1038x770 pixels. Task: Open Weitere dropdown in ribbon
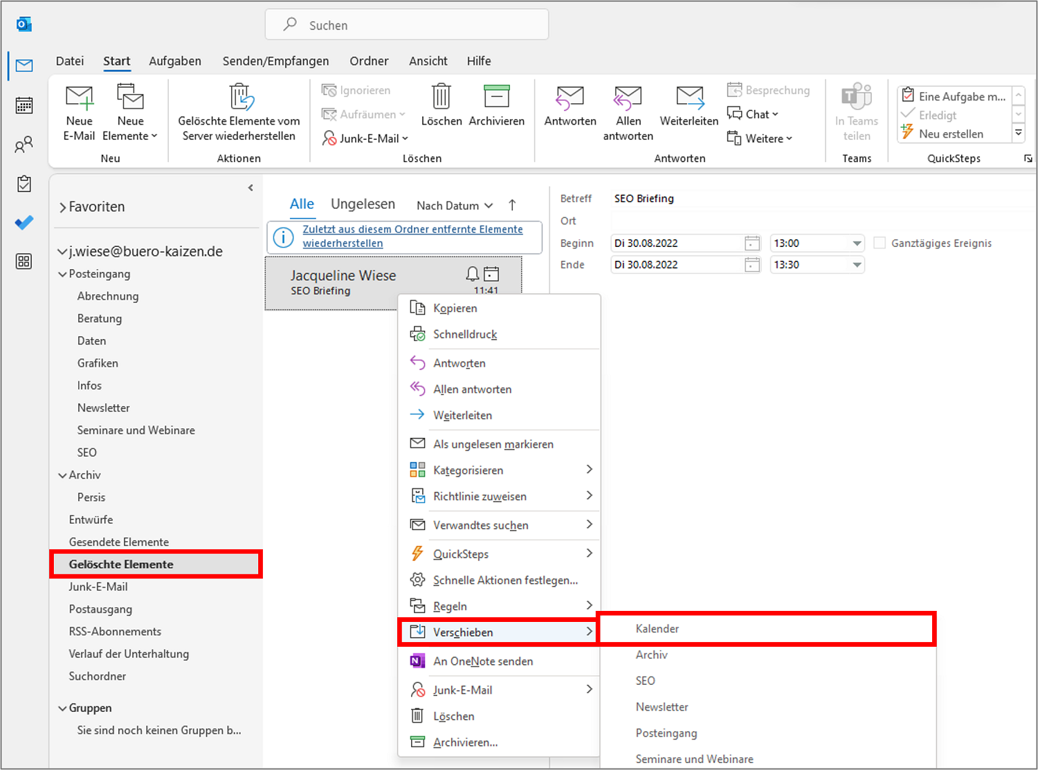pos(759,138)
